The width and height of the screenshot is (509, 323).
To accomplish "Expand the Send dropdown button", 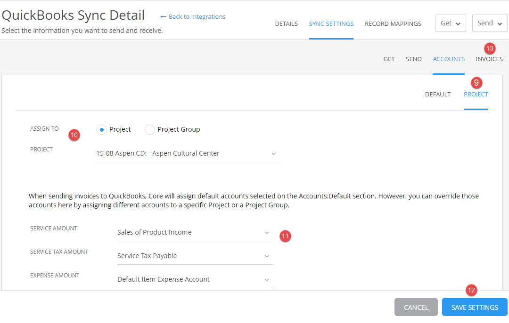I will click(x=489, y=23).
